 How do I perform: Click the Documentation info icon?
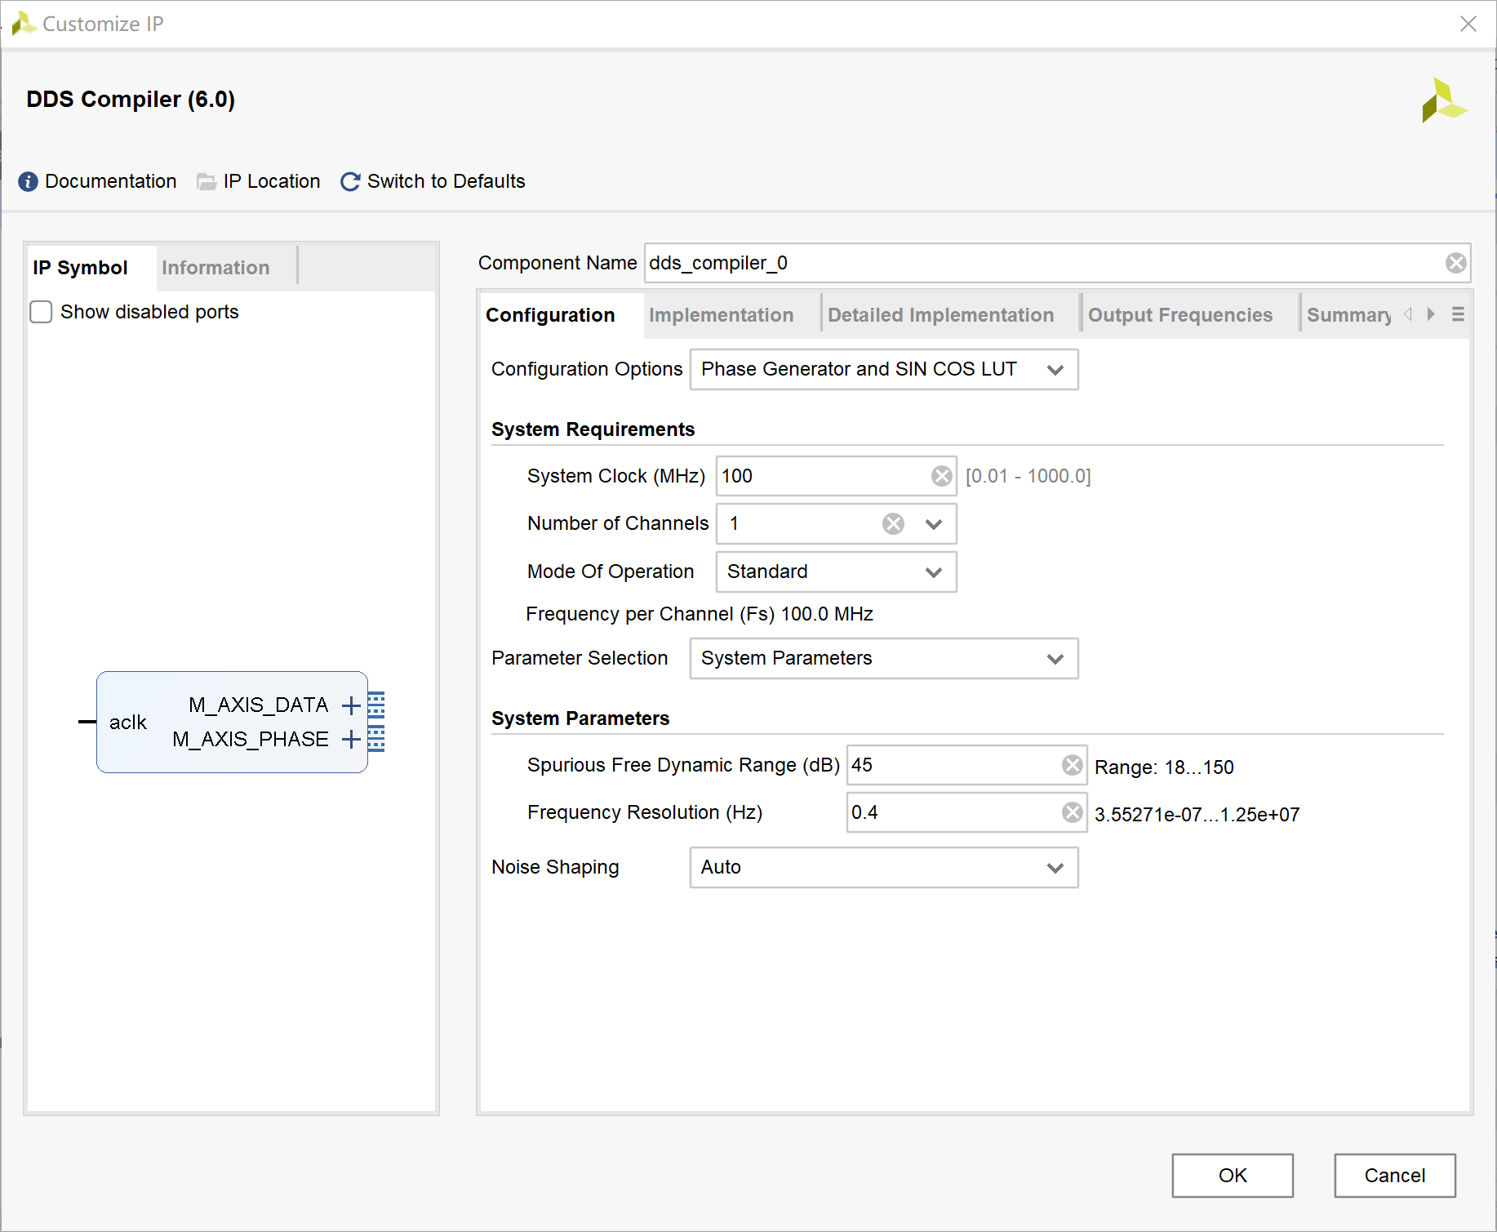click(x=28, y=181)
